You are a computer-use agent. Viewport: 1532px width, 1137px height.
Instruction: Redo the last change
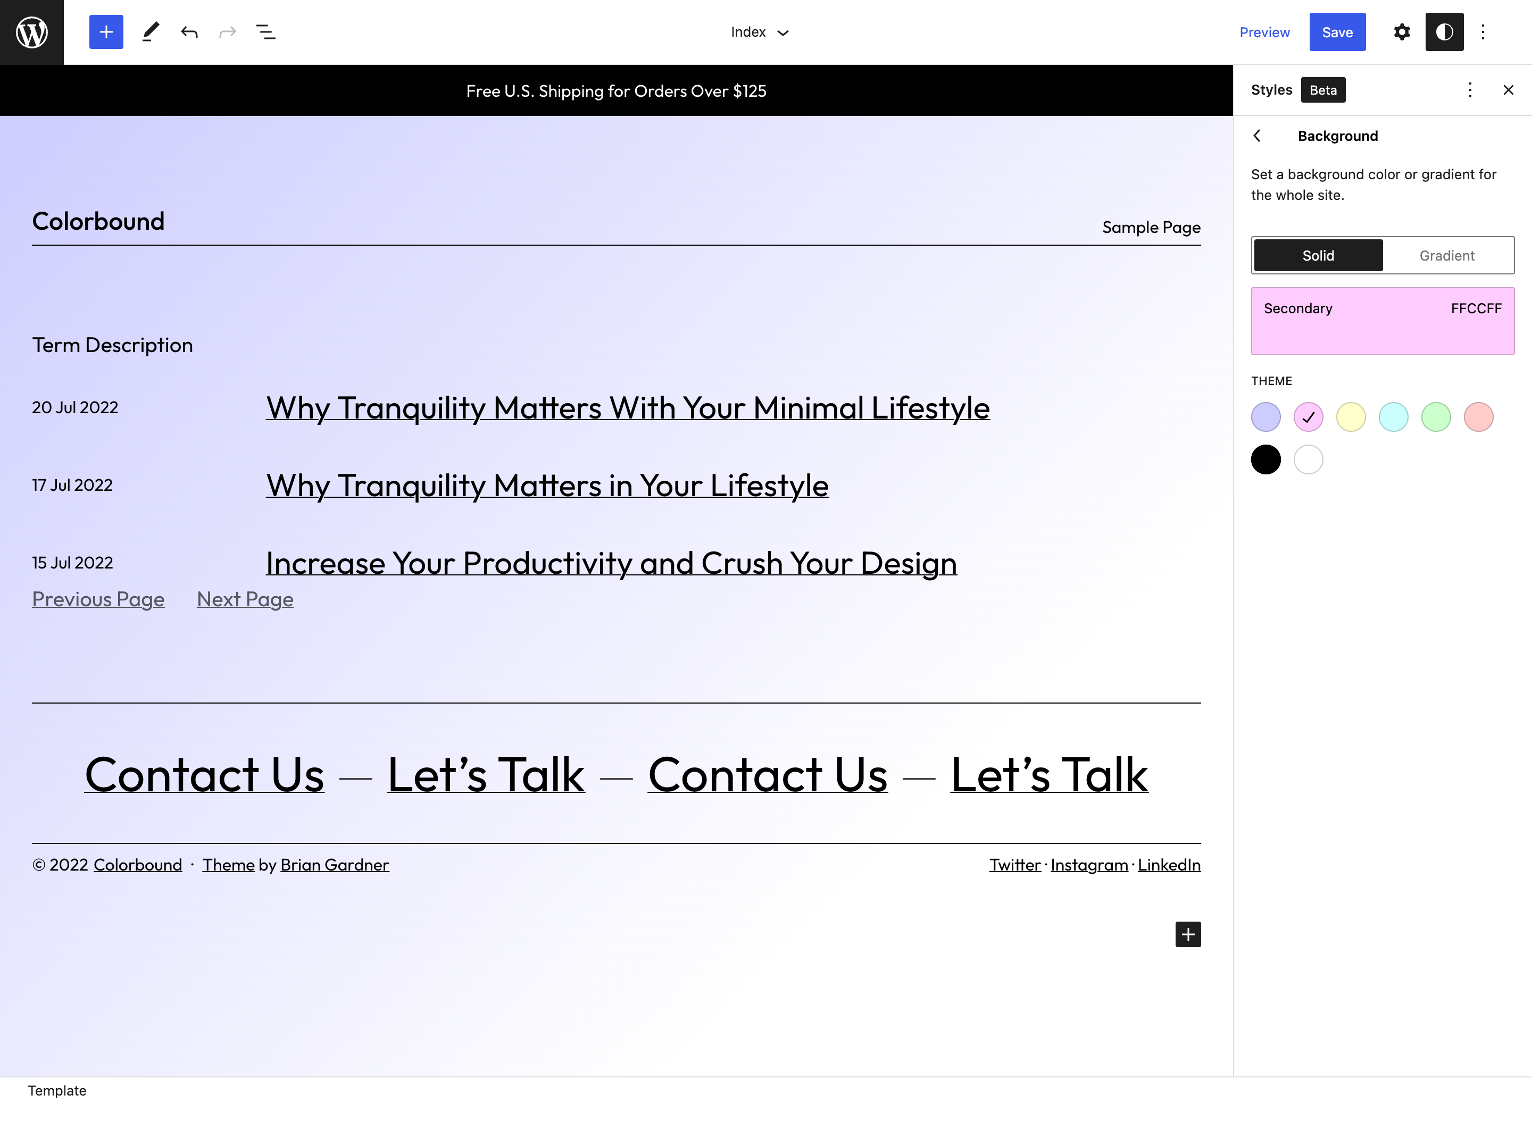coord(228,32)
